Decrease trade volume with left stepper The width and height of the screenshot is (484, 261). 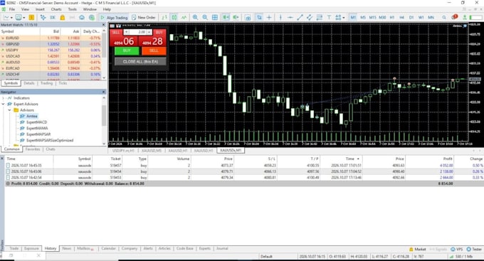tap(126, 32)
